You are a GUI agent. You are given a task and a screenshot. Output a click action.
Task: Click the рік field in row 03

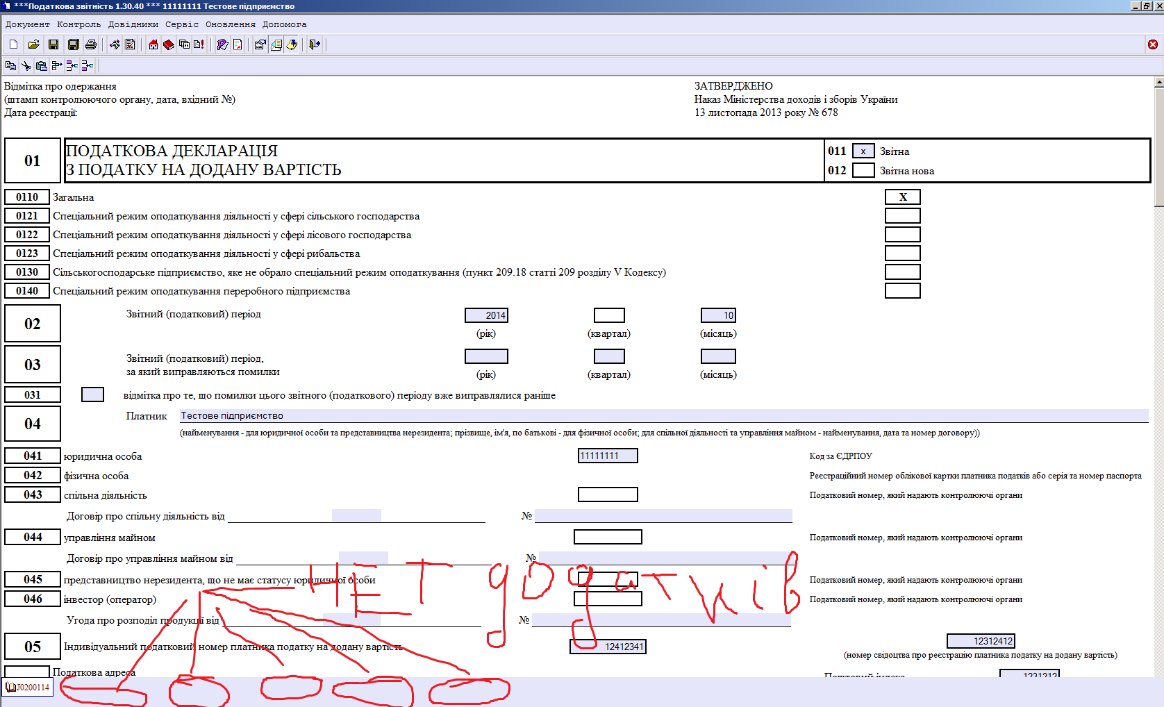486,356
